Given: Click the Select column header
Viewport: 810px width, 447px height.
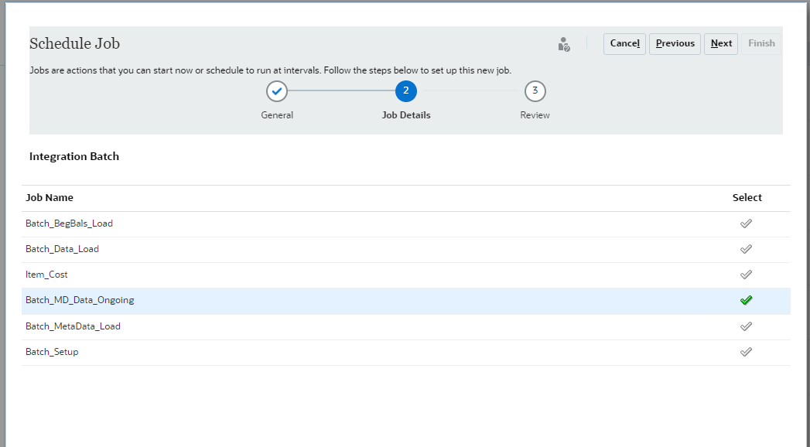Looking at the screenshot, I should (x=747, y=198).
